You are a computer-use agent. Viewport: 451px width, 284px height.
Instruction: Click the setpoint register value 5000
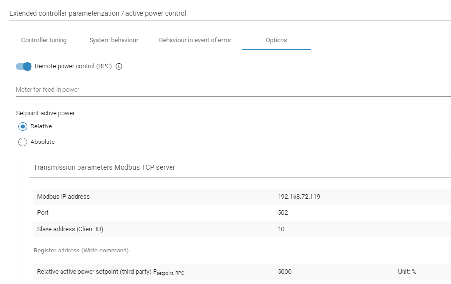coord(283,271)
